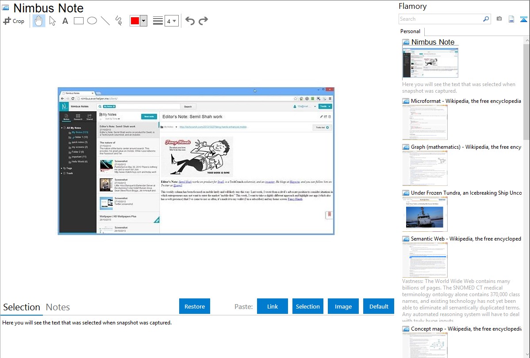Select the Semantic Web thumbnail
The image size is (530, 358).
click(425, 260)
